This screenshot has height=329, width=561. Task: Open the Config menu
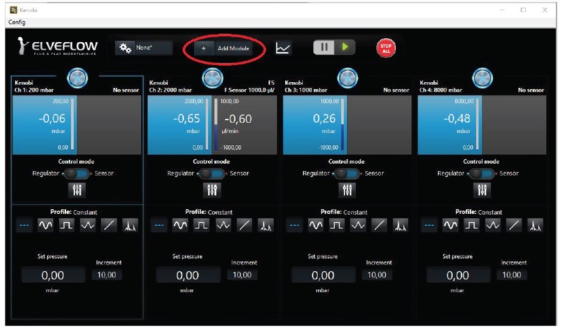(17, 22)
